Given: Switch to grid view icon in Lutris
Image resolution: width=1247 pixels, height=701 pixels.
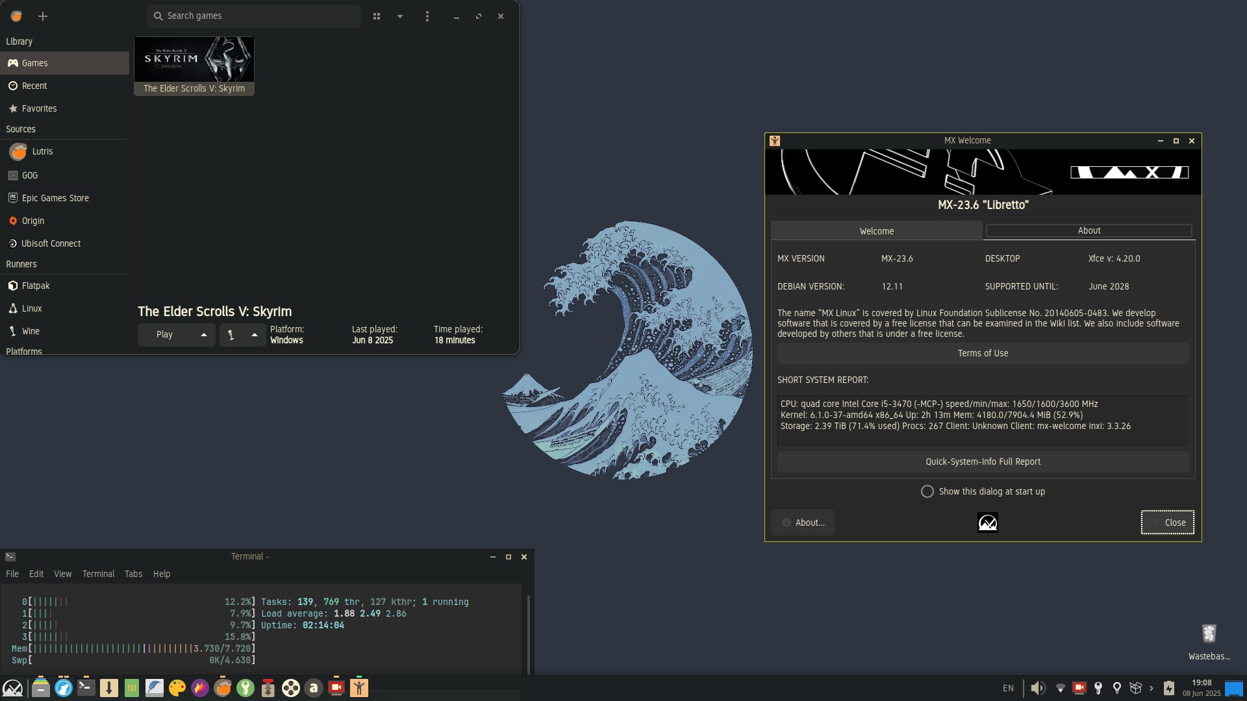Looking at the screenshot, I should [x=377, y=16].
